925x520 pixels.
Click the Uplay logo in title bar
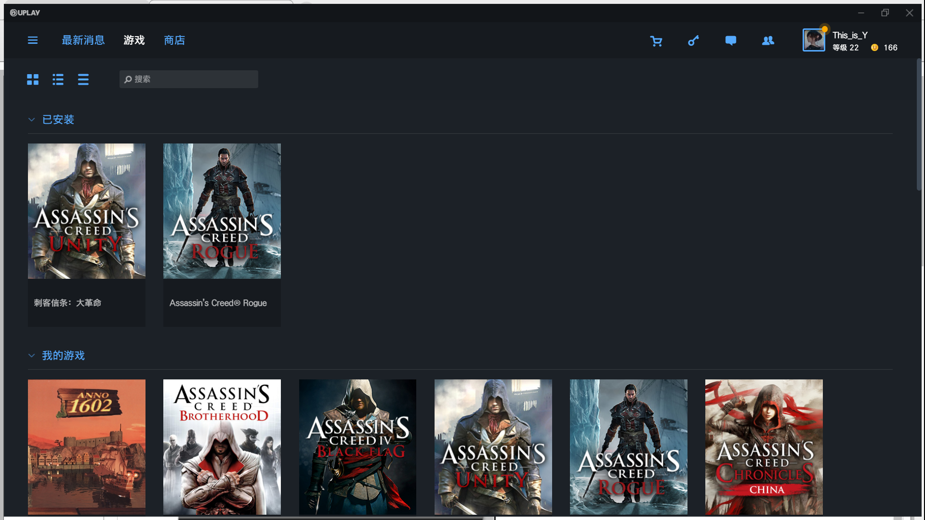click(25, 13)
